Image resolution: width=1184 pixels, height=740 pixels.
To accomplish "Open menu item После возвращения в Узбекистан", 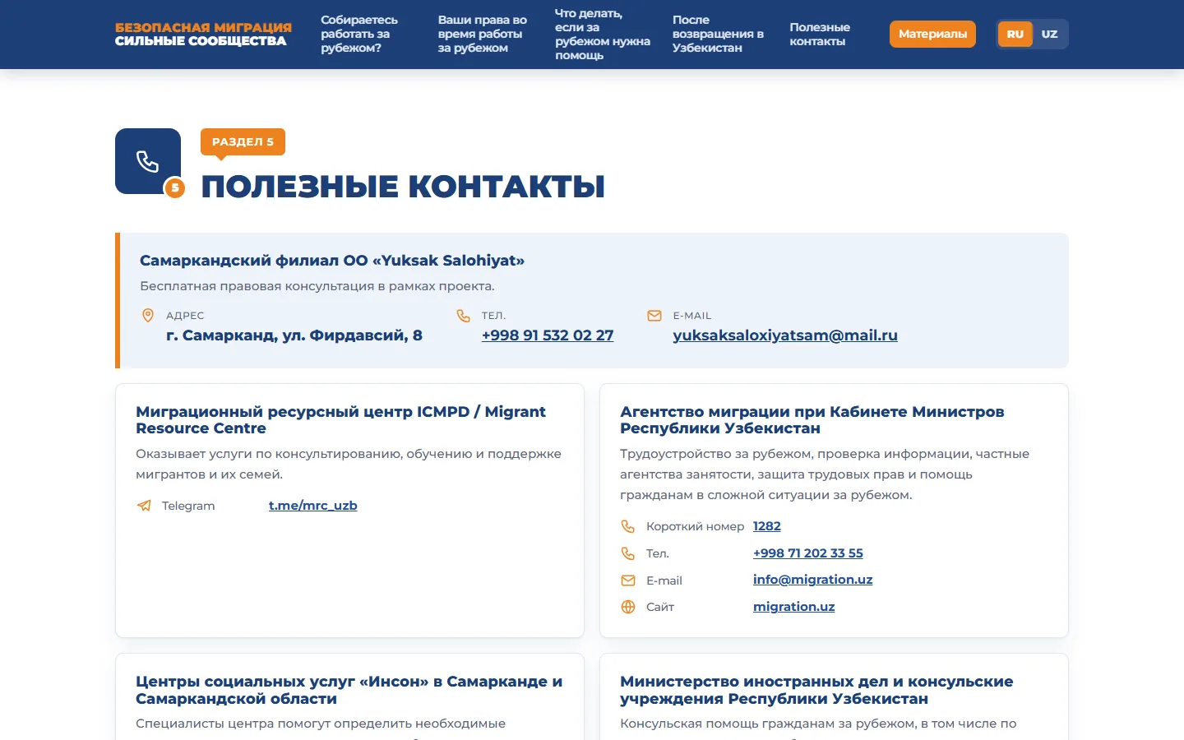I will click(x=718, y=34).
